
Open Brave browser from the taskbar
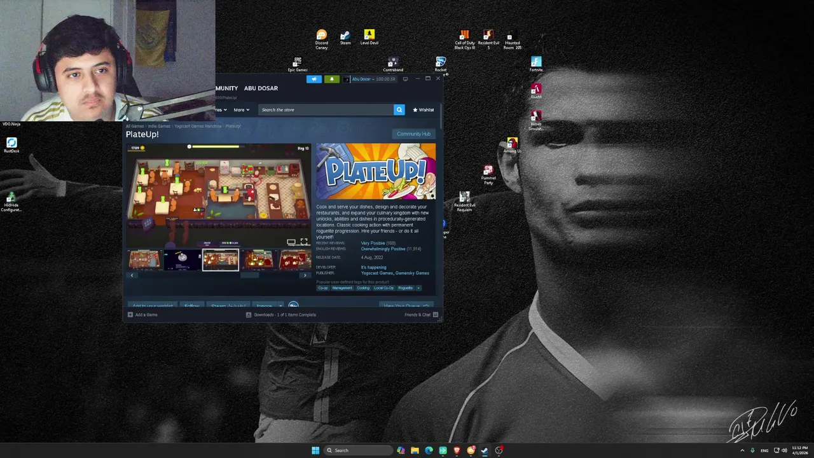pyautogui.click(x=457, y=450)
